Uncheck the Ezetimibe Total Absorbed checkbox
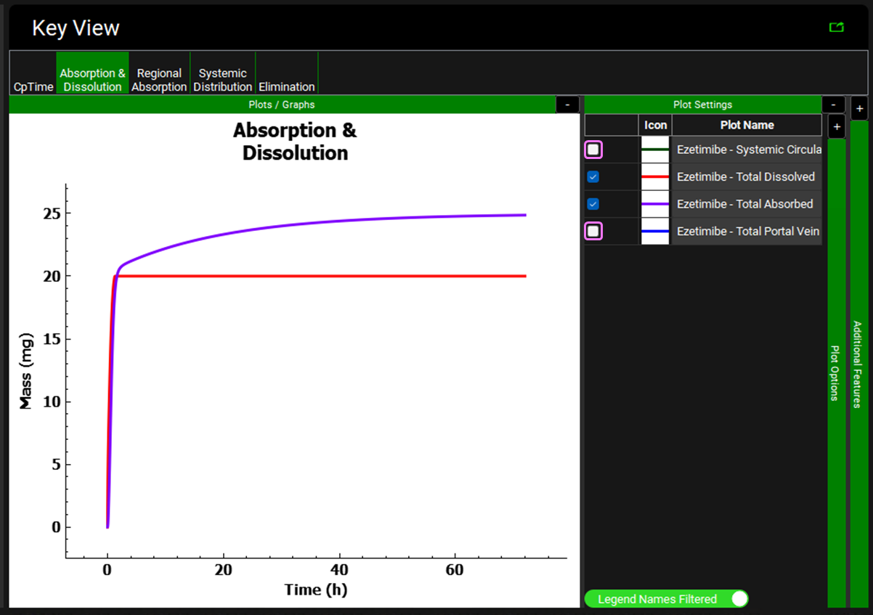Viewport: 873px width, 615px height. coord(593,204)
